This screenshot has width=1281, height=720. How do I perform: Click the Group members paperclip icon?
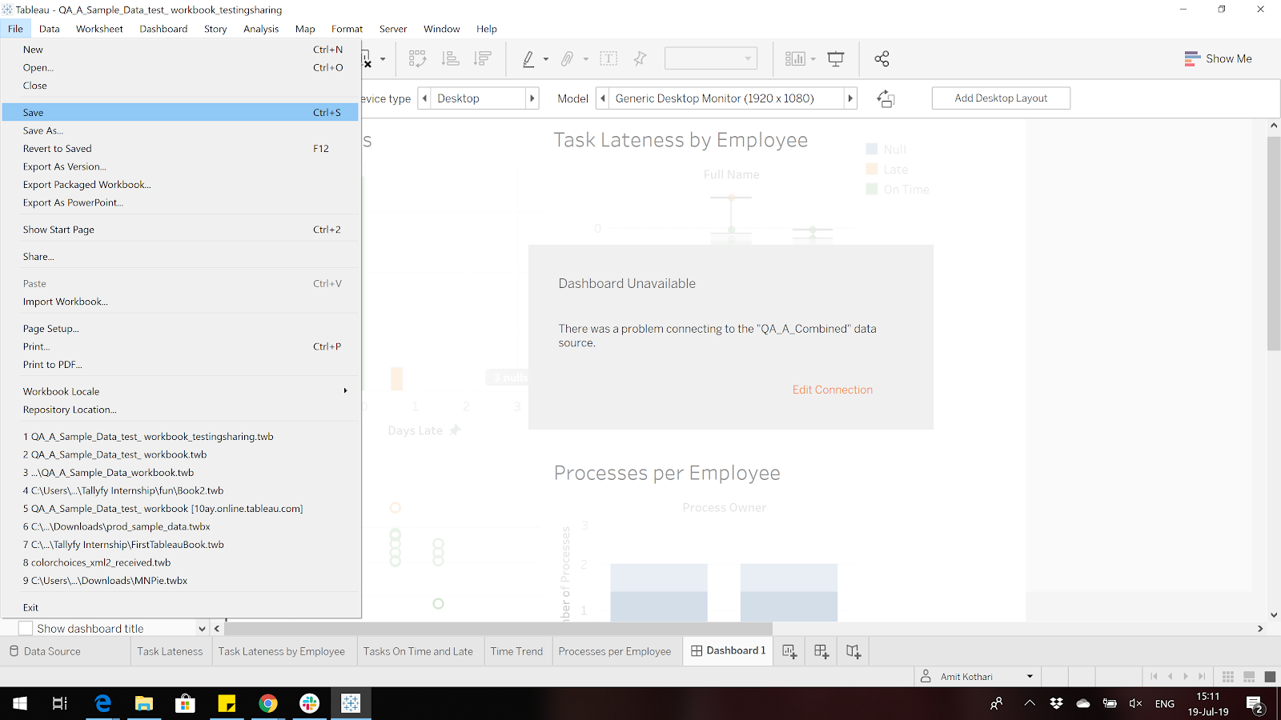point(567,58)
